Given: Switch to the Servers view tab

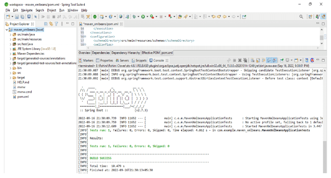Looking at the screenshot, I should (x=122, y=60).
